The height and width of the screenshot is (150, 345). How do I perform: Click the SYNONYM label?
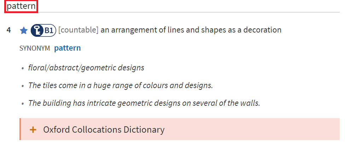35,48
